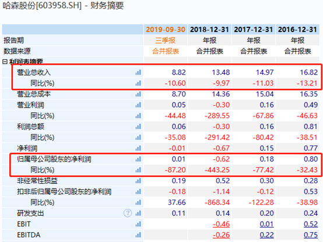The image size is (323, 242).
Task: Click the 研发支出 row label
Action: tap(30, 213)
